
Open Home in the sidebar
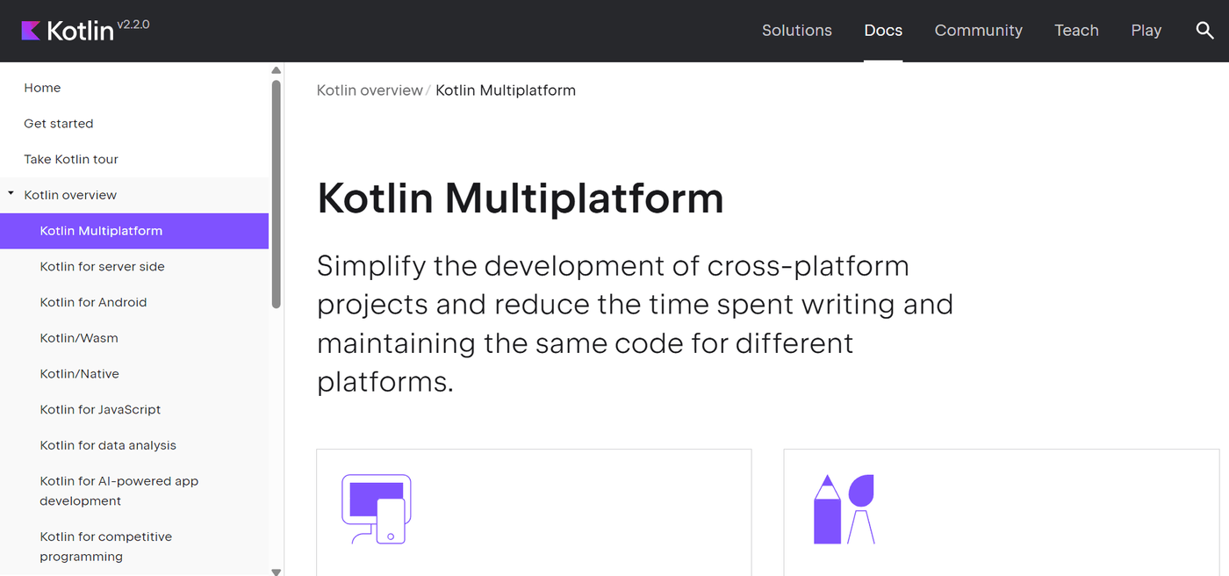click(x=134, y=88)
